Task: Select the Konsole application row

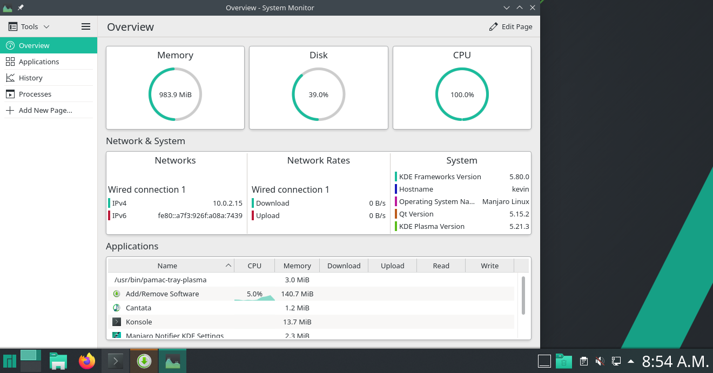Action: point(311,322)
